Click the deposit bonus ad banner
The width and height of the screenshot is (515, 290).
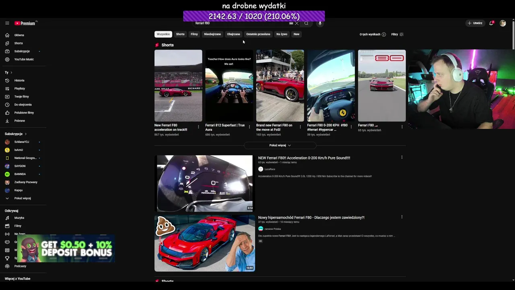pos(66,249)
